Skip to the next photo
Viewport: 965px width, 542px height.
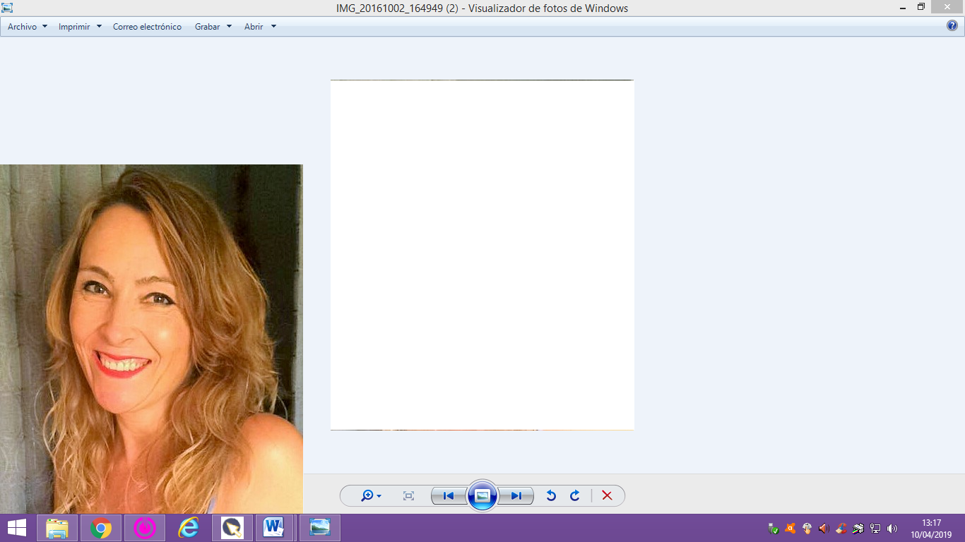click(x=516, y=496)
